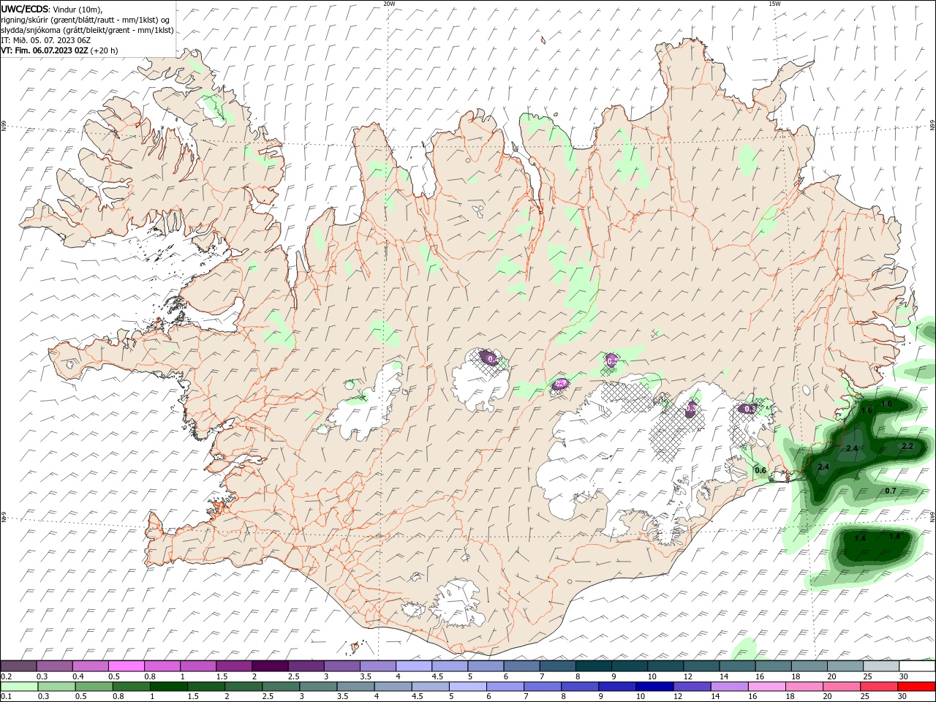Screen dimensions: 936x702
Task: Click the rigning/skúrir legend description line
Action: 86,19
